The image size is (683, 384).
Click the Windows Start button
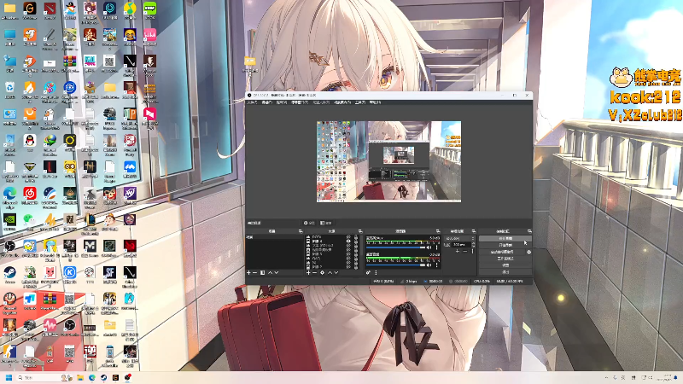pos(9,377)
